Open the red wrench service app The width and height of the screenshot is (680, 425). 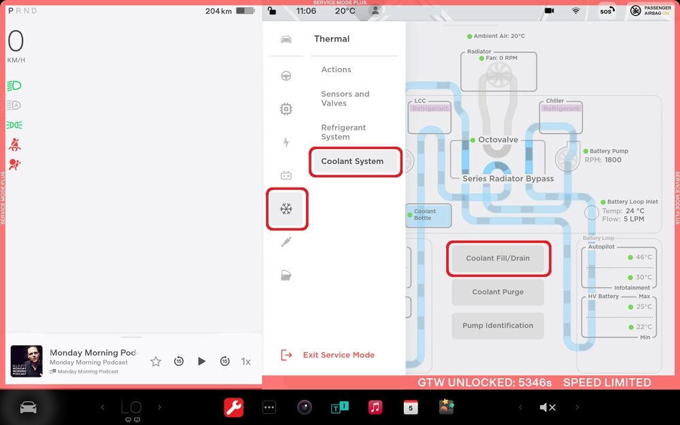(x=234, y=407)
